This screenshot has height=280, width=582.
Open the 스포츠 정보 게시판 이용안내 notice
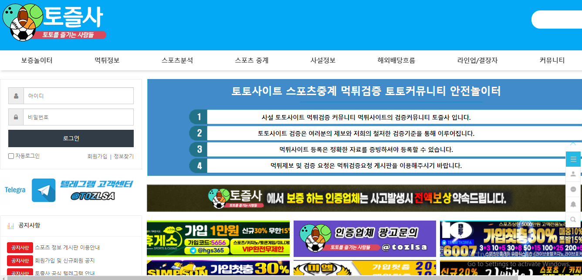coord(67,248)
